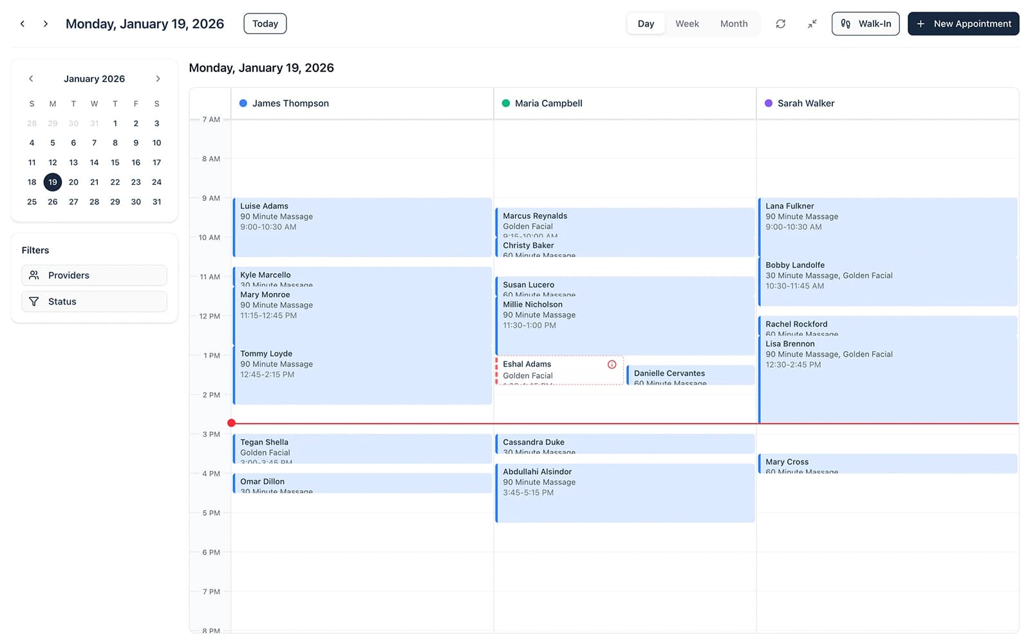
Task: Click the footsteps icon on the Walk-In button
Action: (847, 23)
